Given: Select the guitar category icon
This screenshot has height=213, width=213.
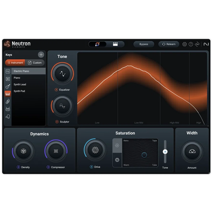Looking at the screenshot, I should [8, 86].
